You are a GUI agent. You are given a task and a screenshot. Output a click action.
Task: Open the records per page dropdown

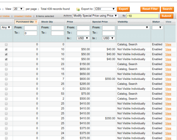point(19,9)
